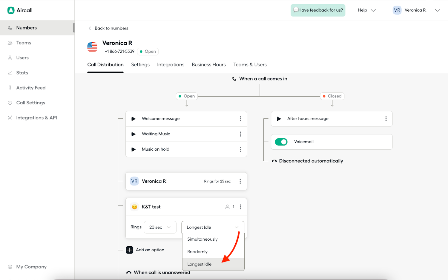This screenshot has height=280, width=448.
Task: Open the Help dropdown menu
Action: click(x=366, y=10)
